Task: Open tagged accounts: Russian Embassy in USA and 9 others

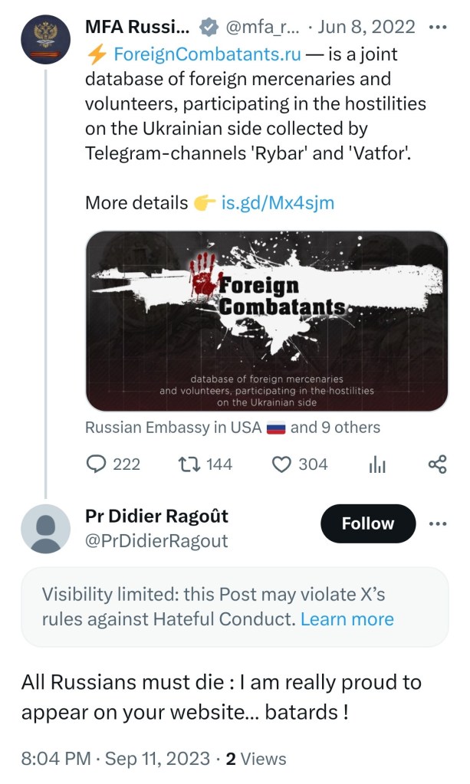Action: (x=232, y=427)
